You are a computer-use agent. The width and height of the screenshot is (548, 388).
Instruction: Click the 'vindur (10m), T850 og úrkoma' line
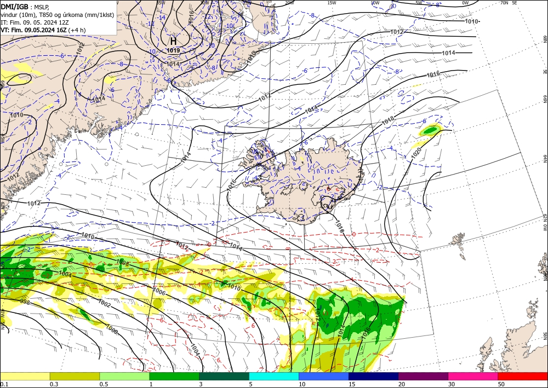[57, 15]
